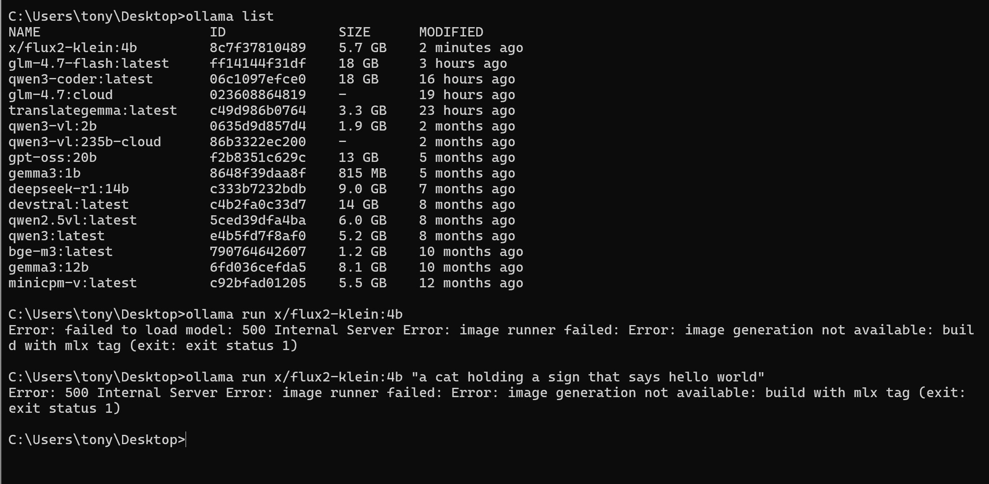The height and width of the screenshot is (484, 989).
Task: Click the ID c49d986b0764
Action: (x=258, y=111)
